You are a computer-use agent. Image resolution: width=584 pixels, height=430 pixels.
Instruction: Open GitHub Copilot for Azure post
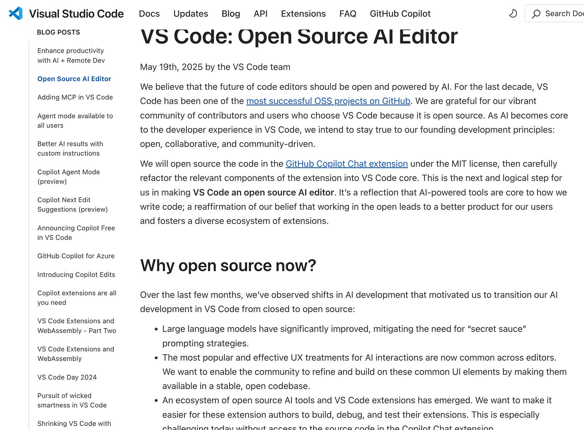pos(76,256)
